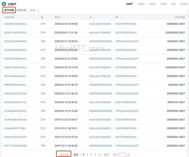189x157 pixels.
Task: Select the 发币列表 tab
Action: click(x=9, y=10)
